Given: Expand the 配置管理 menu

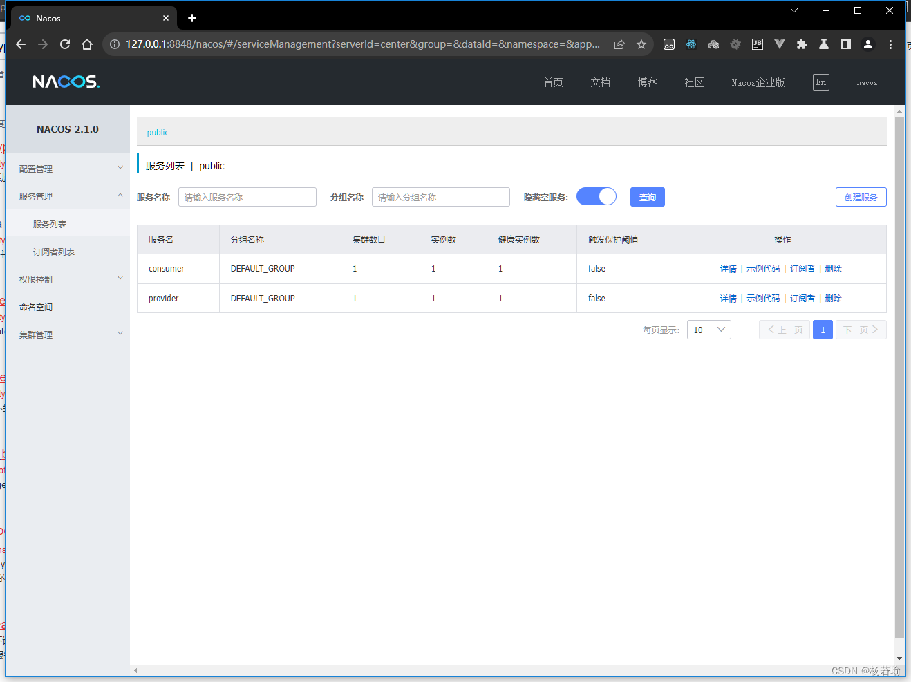Looking at the screenshot, I should [x=68, y=169].
